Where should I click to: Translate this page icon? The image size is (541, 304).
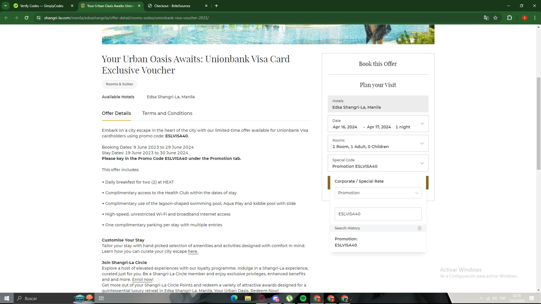tap(486, 18)
